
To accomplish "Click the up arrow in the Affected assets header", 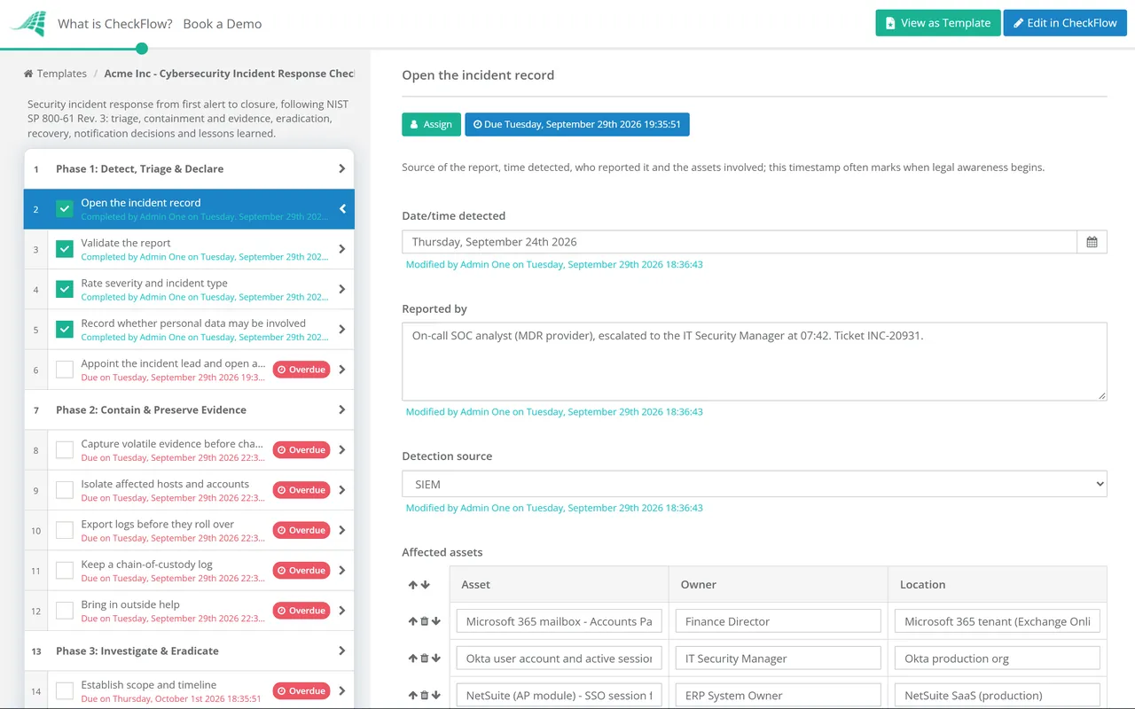I will tap(413, 585).
